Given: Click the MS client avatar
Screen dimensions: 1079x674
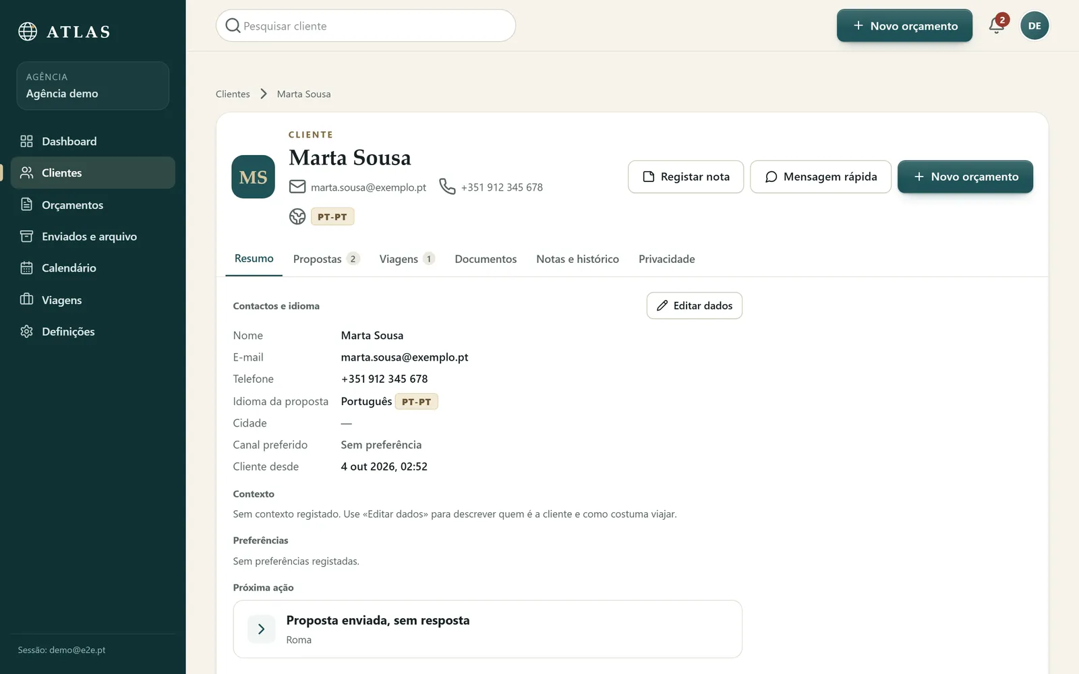Looking at the screenshot, I should coord(253,177).
